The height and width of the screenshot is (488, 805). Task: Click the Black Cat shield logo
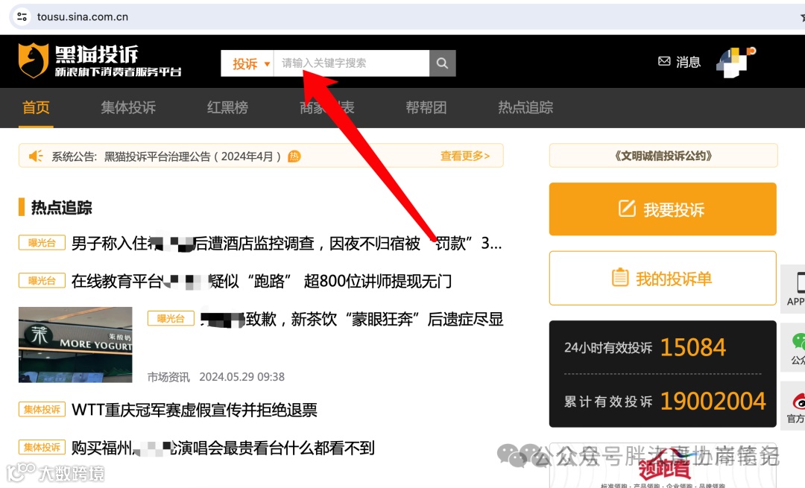click(x=34, y=60)
